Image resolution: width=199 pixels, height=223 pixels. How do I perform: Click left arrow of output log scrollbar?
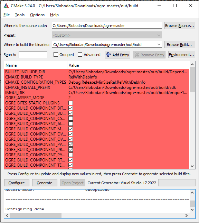7,216
